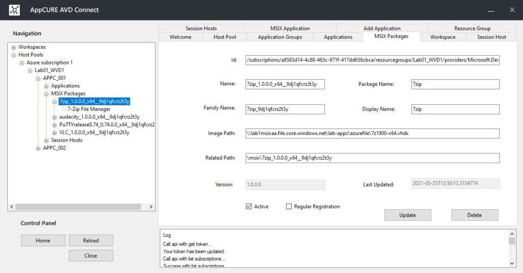Viewport: 523px width, 273px height.
Task: Click the Id input field
Action: tap(372, 60)
